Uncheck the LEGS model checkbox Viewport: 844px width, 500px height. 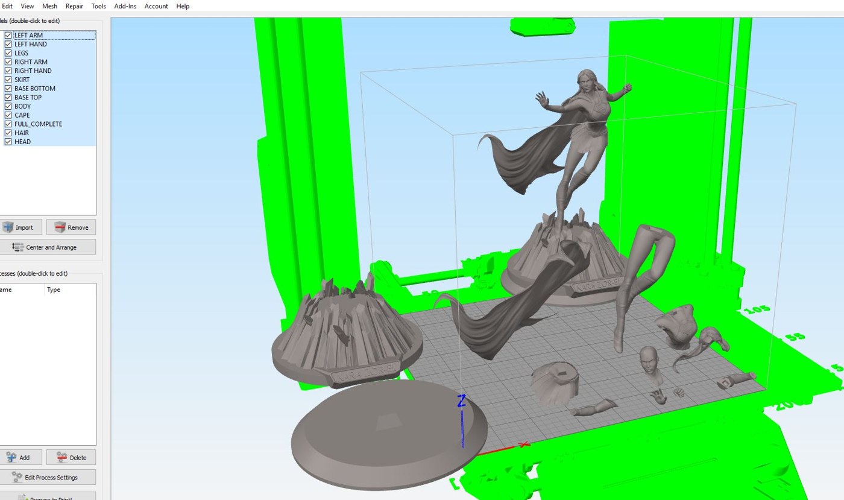point(8,53)
